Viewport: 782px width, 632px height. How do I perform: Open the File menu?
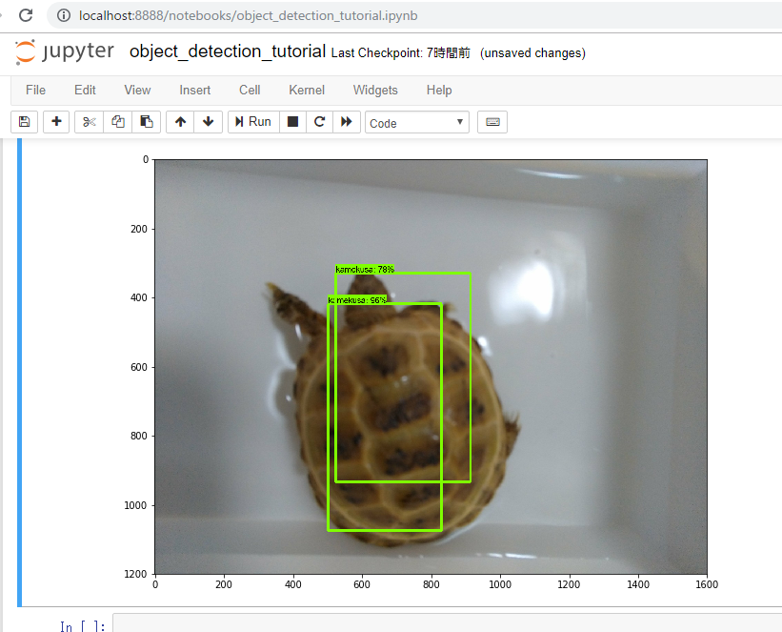coord(35,90)
